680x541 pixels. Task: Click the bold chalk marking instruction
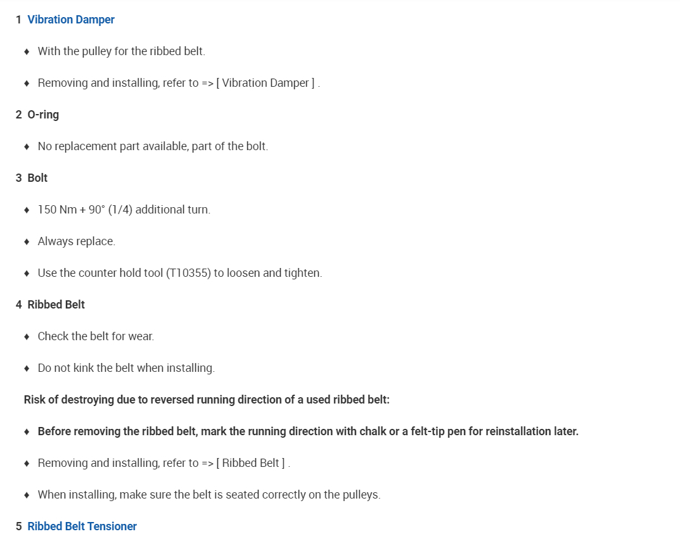307,431
